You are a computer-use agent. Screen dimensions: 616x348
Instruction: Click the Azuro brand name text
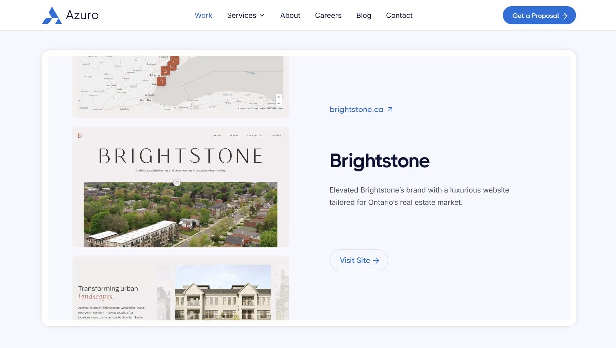pyautogui.click(x=82, y=15)
